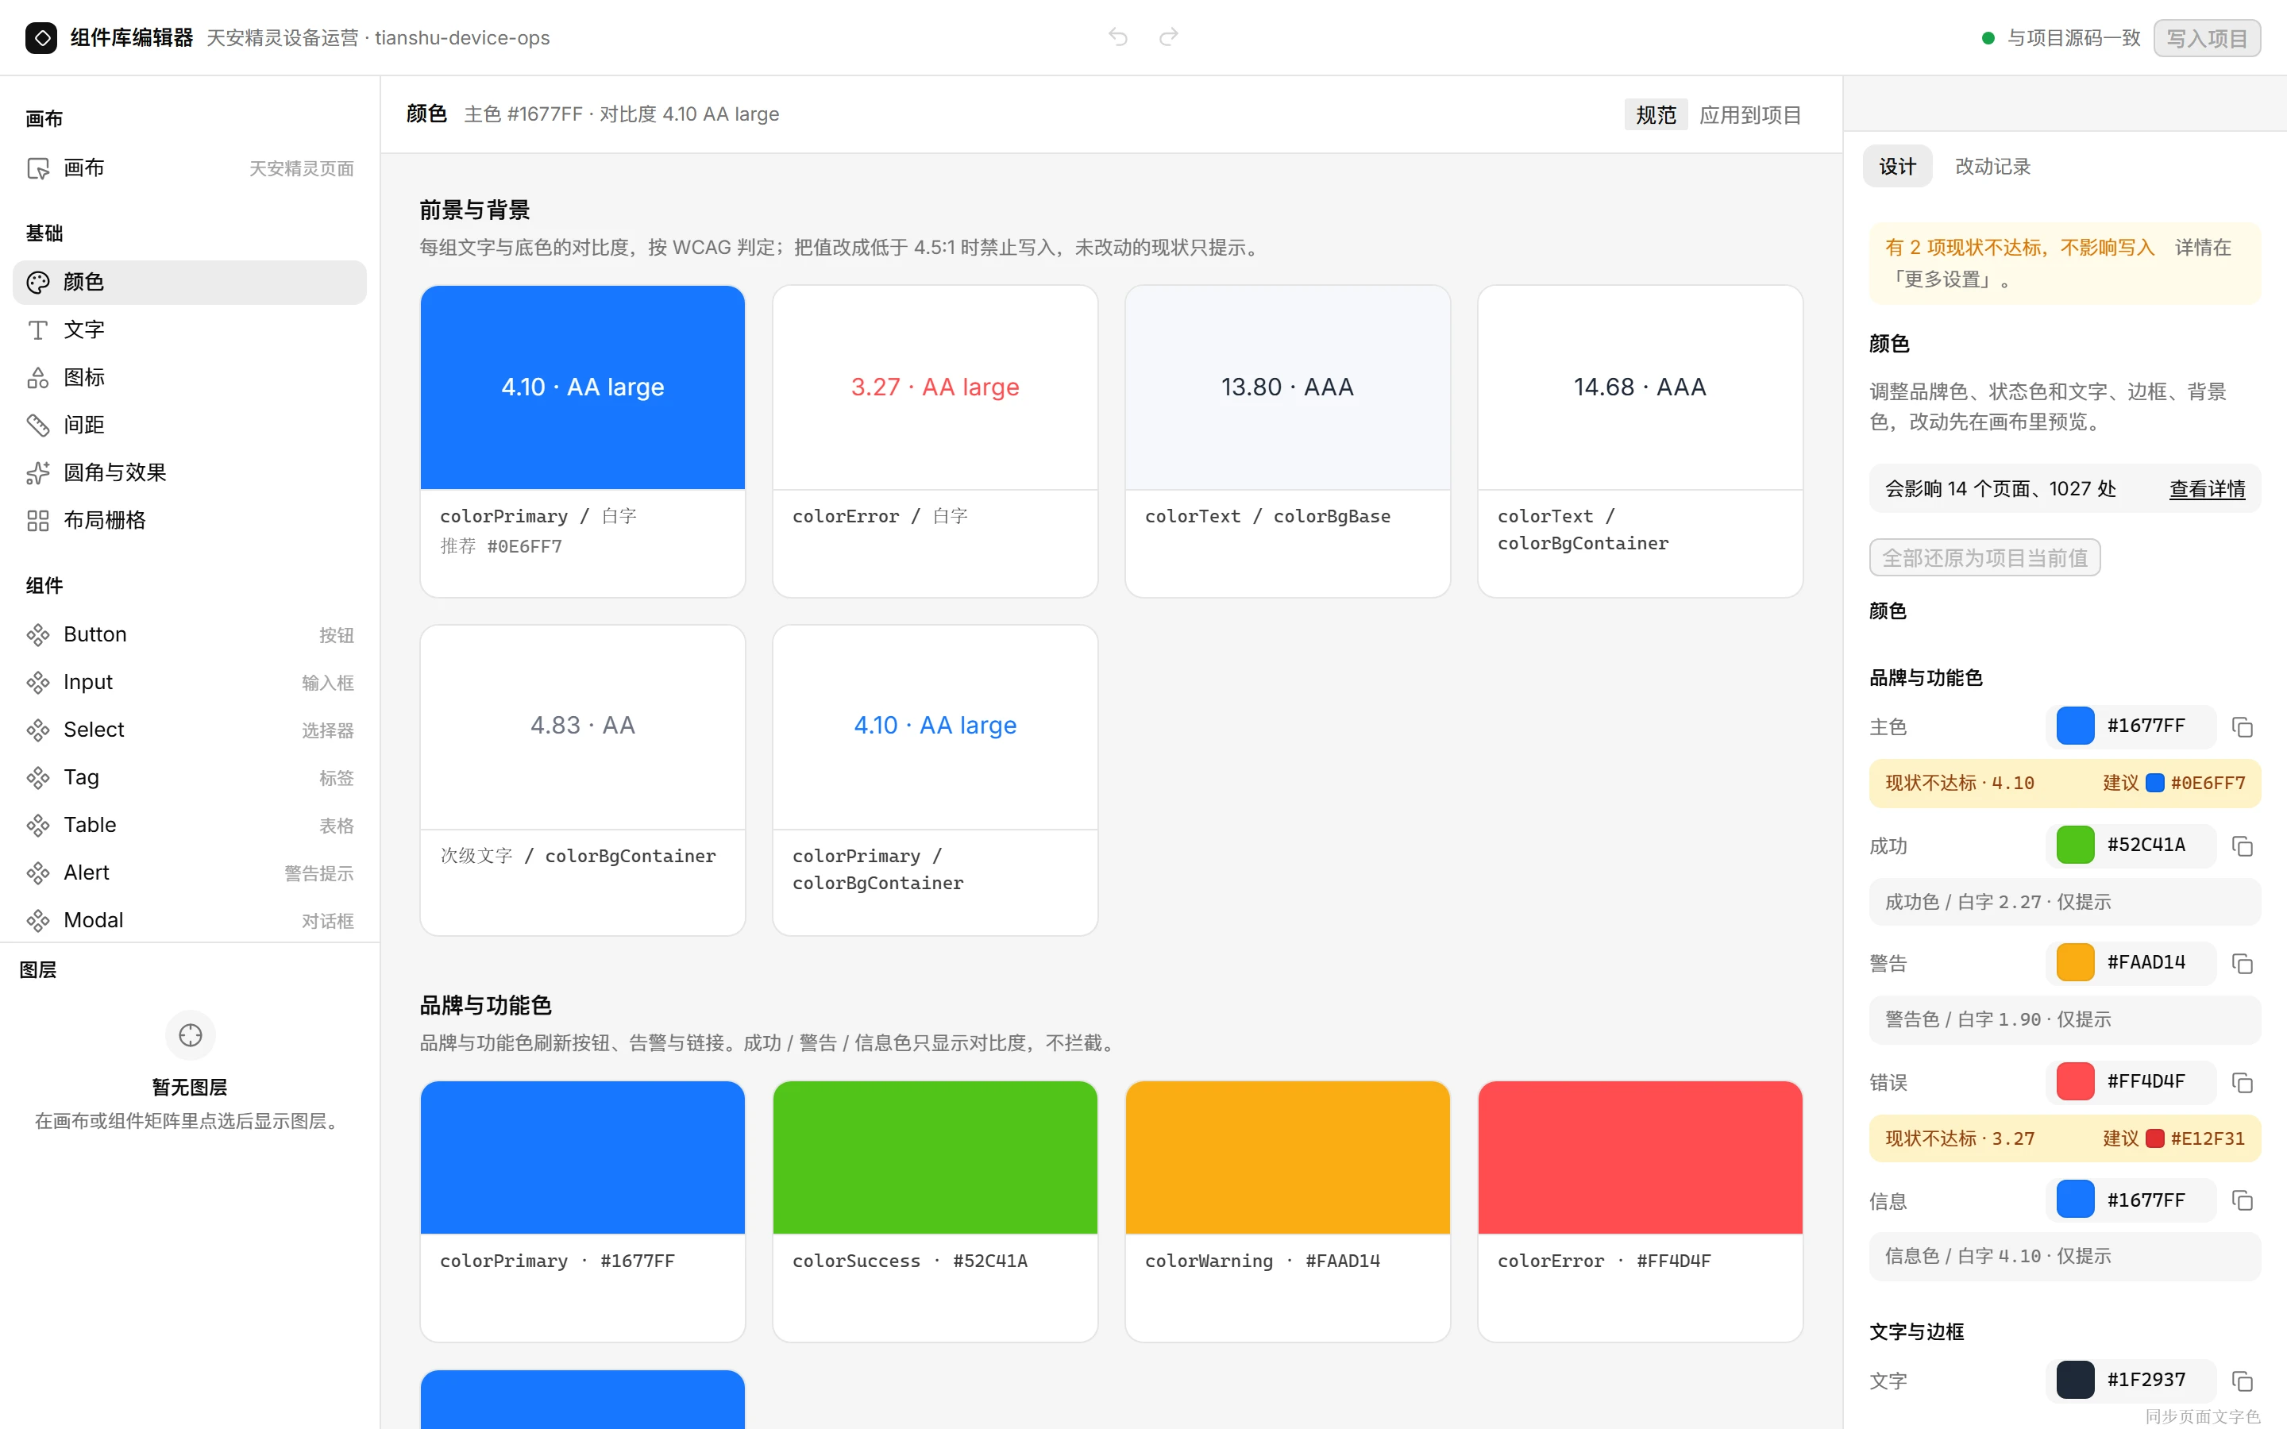
Task: Open the 画布 canvas item
Action: pos(190,168)
